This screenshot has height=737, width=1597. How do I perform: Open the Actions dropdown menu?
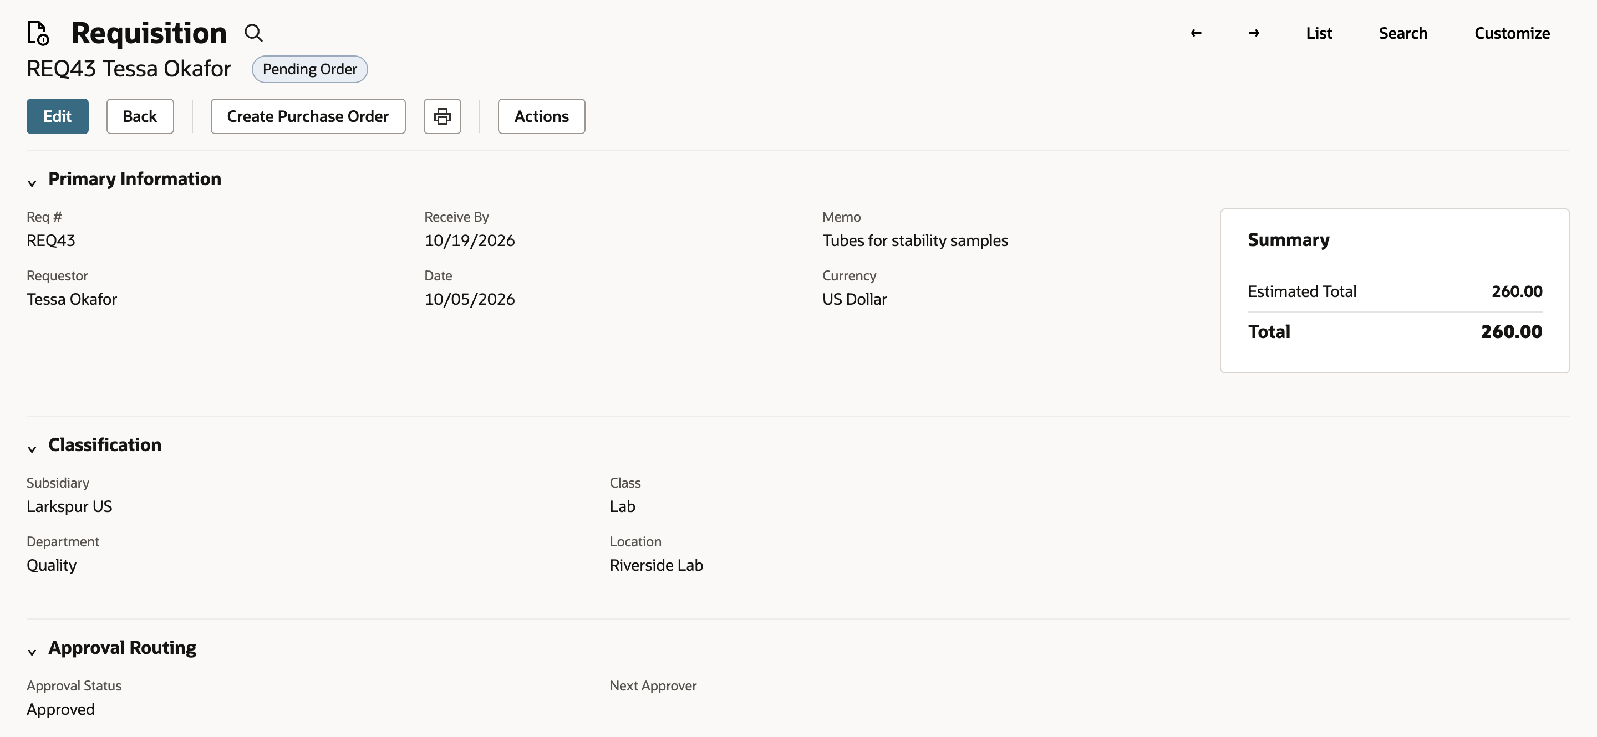(541, 116)
